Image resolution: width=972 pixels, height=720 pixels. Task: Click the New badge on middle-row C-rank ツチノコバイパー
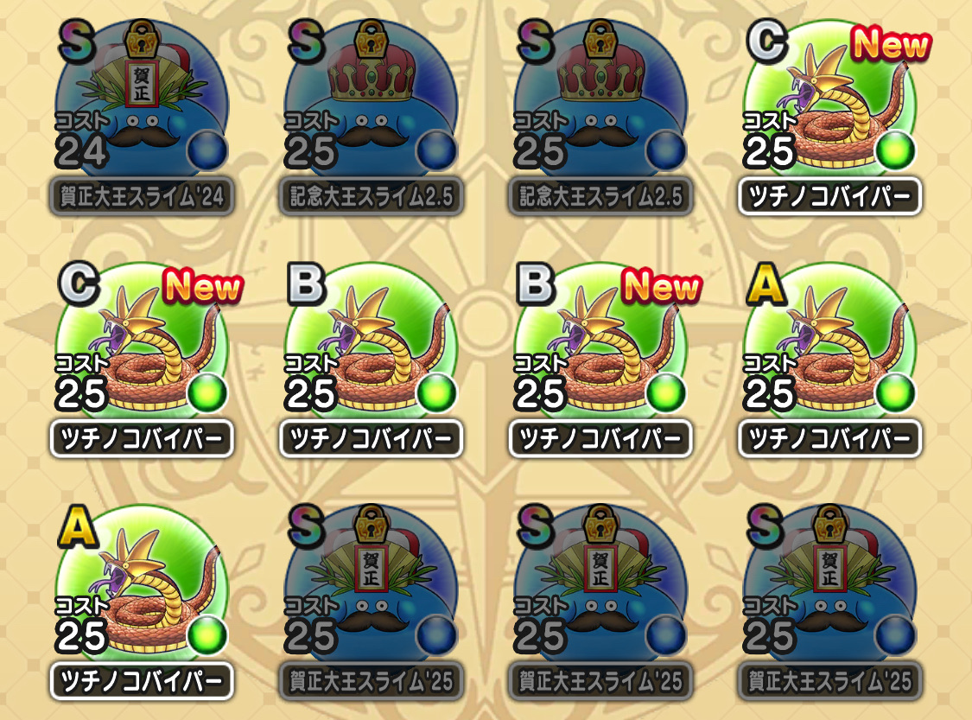coord(203,288)
